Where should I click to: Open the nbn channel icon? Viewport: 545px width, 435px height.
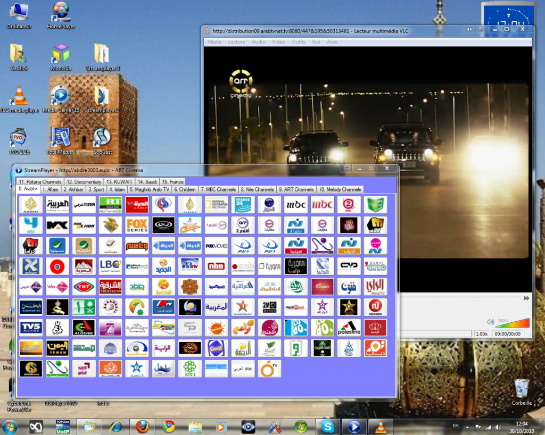[x=217, y=266]
